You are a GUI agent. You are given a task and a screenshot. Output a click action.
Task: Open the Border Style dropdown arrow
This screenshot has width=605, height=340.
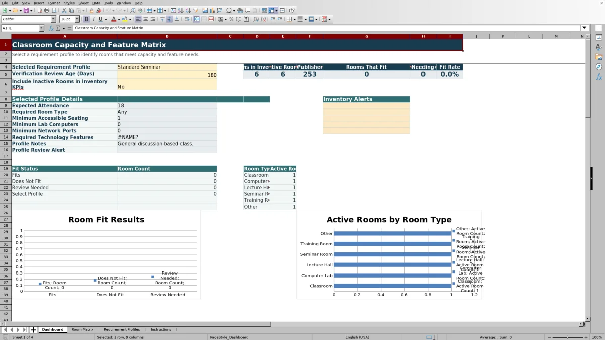pos(306,20)
